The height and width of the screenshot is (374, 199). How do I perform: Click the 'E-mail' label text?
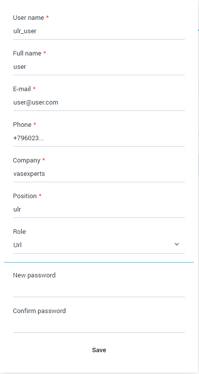coord(22,89)
